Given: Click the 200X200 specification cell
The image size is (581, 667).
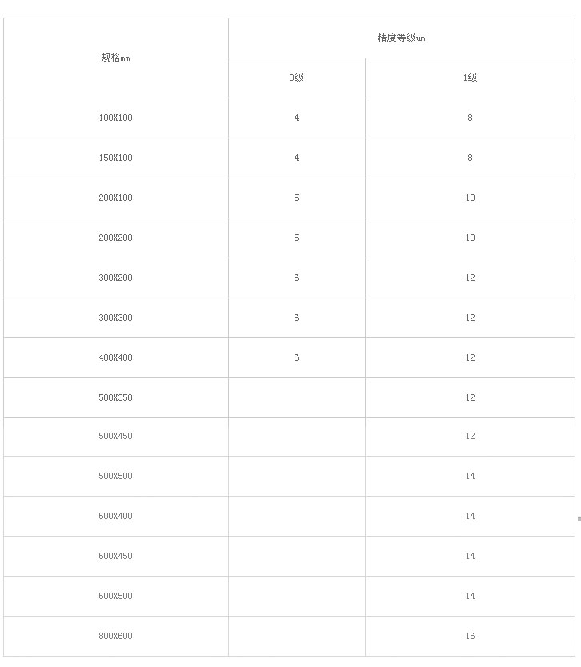Looking at the screenshot, I should pyautogui.click(x=116, y=238).
